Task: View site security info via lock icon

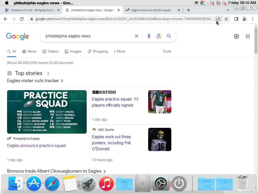Action: point(31,19)
